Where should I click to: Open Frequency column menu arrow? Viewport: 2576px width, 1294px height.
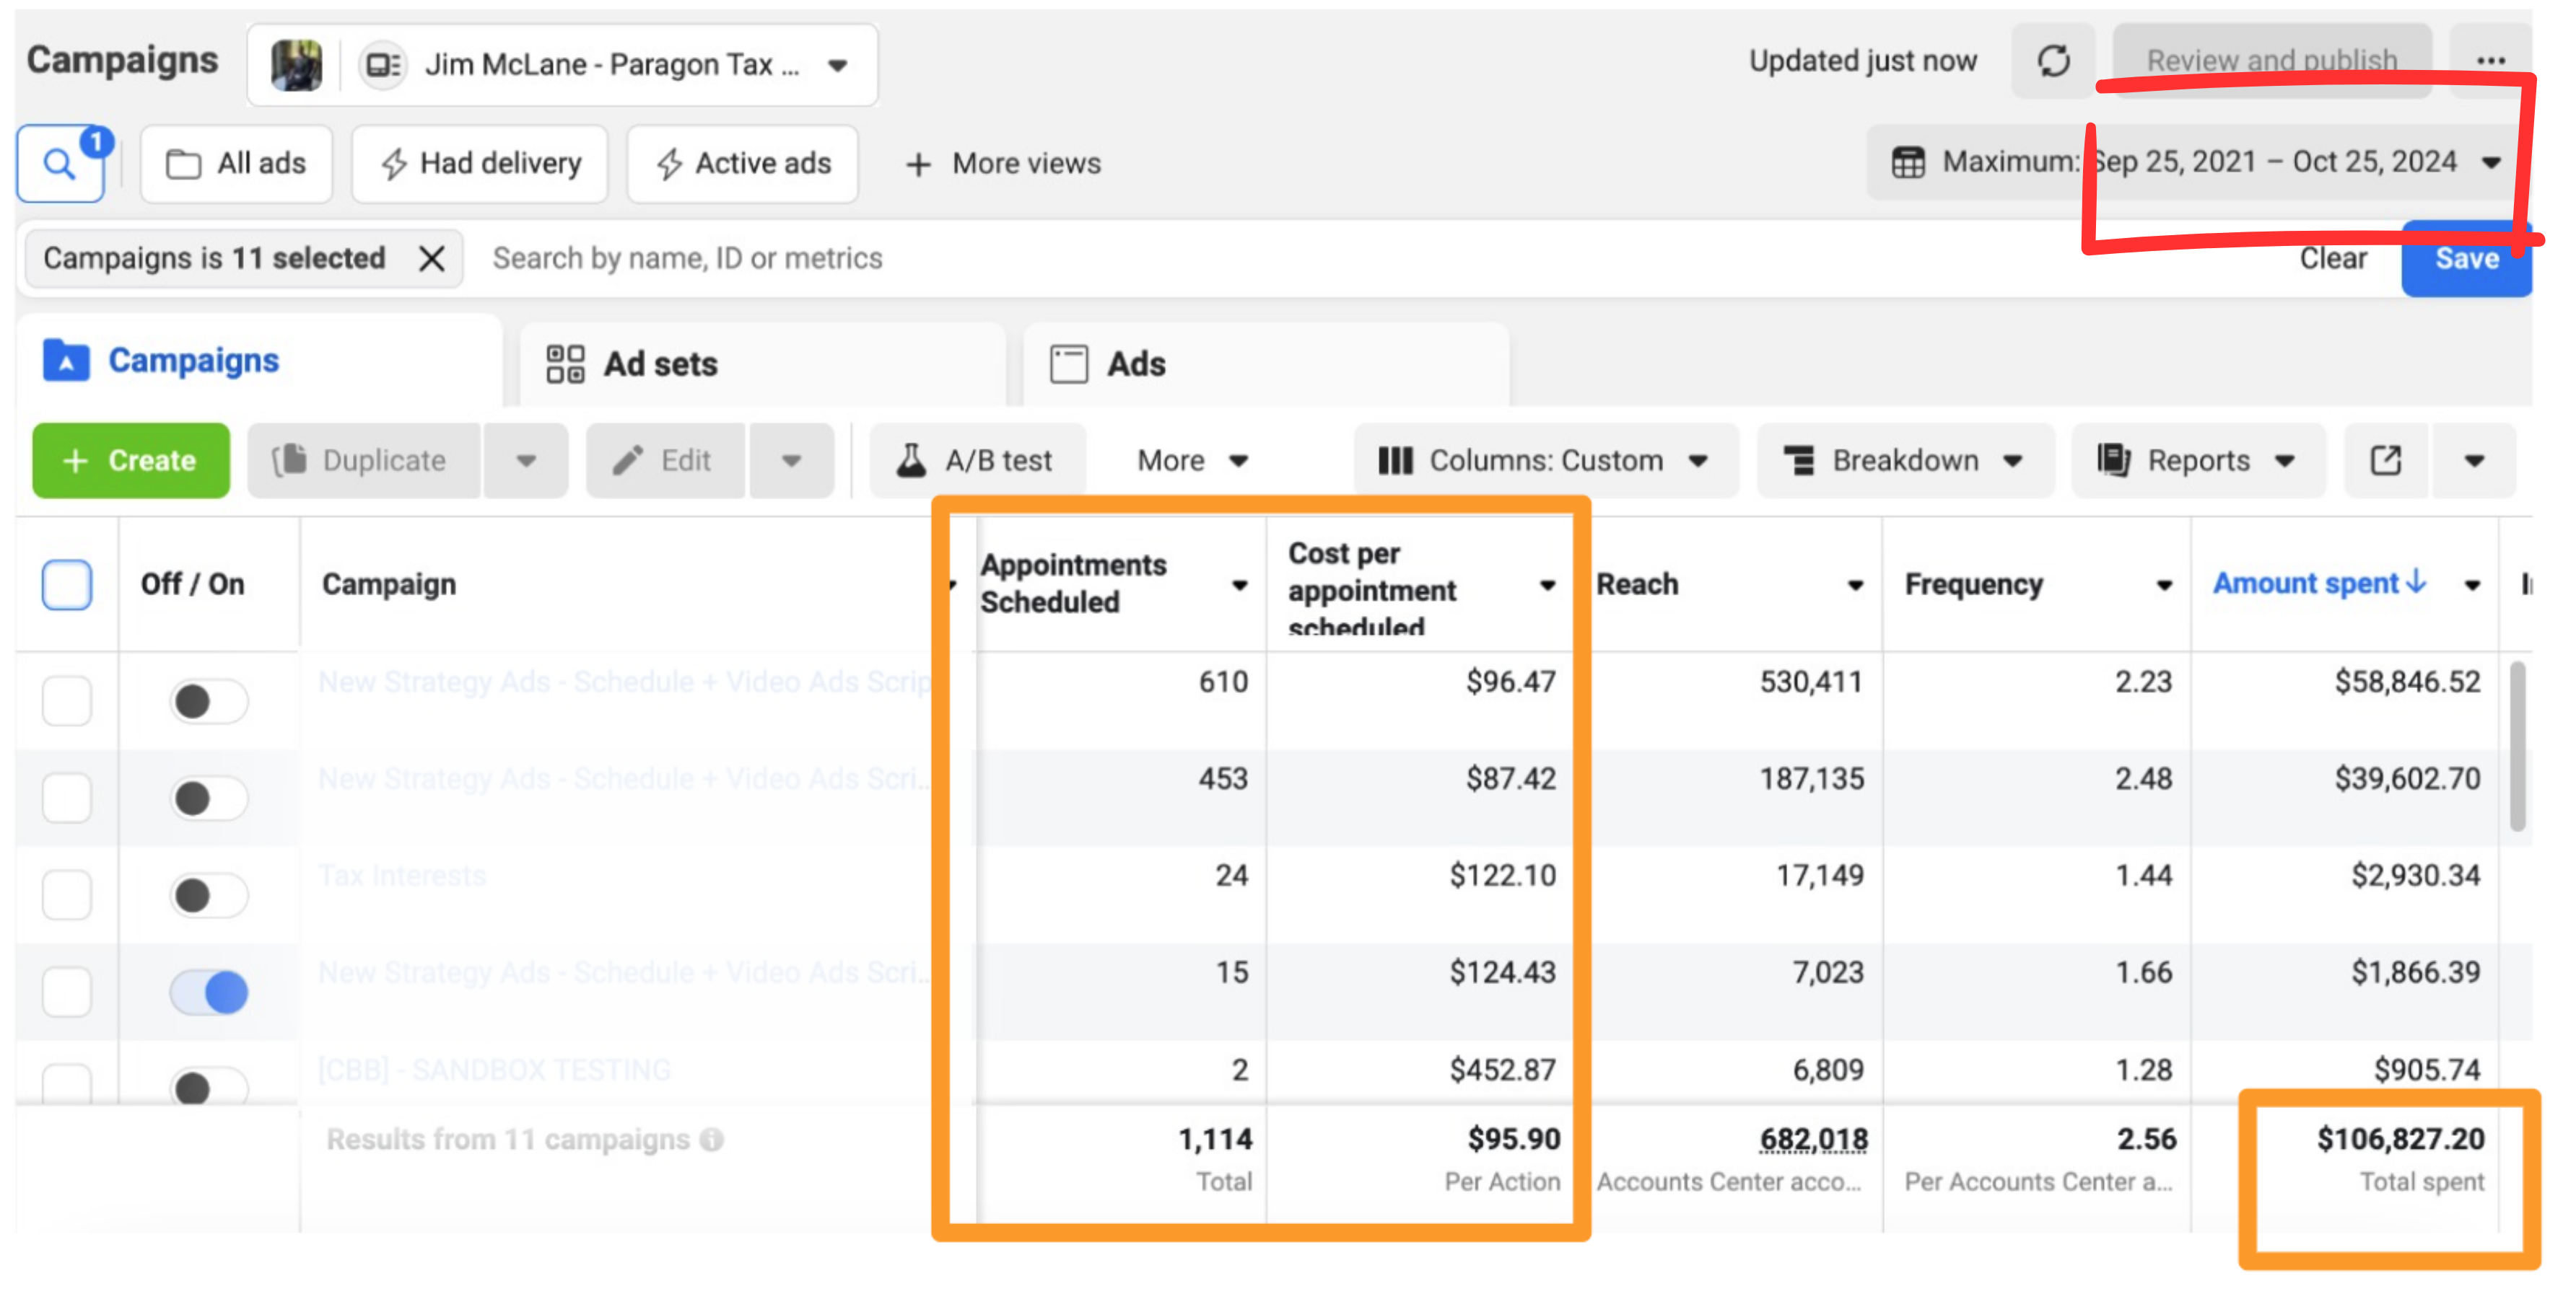(2164, 586)
